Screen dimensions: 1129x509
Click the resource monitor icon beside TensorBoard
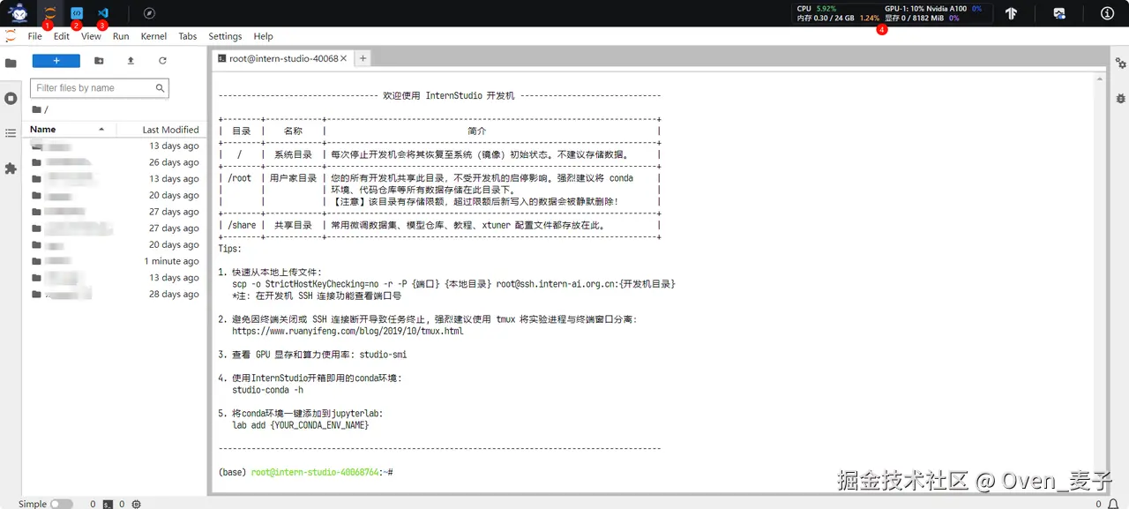point(1059,13)
